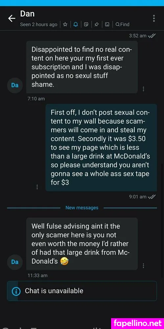Screen dimensions: 164x329
Task: Click the 'Seen 2 hours ago' status
Action: coord(38,25)
